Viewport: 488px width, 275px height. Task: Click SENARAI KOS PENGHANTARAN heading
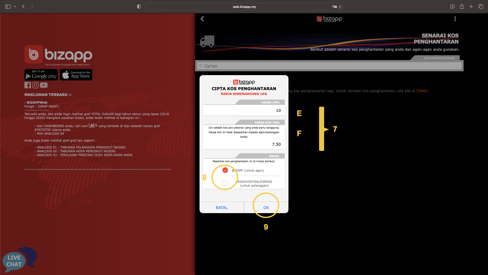tap(436, 39)
